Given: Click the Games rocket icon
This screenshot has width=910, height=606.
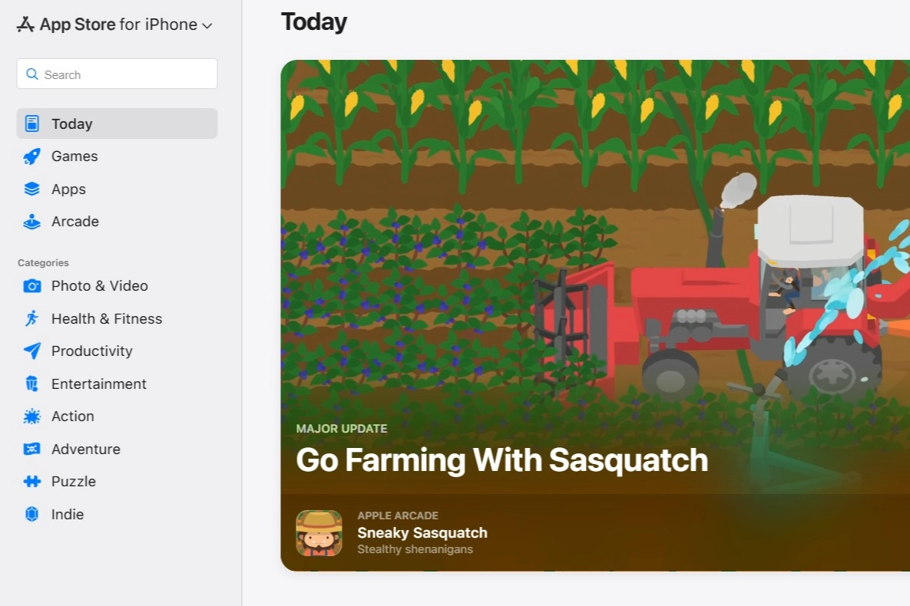Looking at the screenshot, I should (31, 156).
